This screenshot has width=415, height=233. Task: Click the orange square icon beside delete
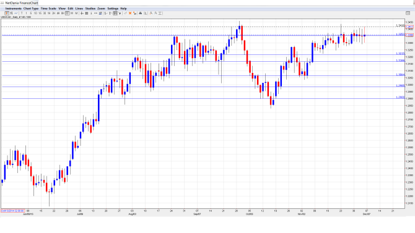(x=134, y=13)
